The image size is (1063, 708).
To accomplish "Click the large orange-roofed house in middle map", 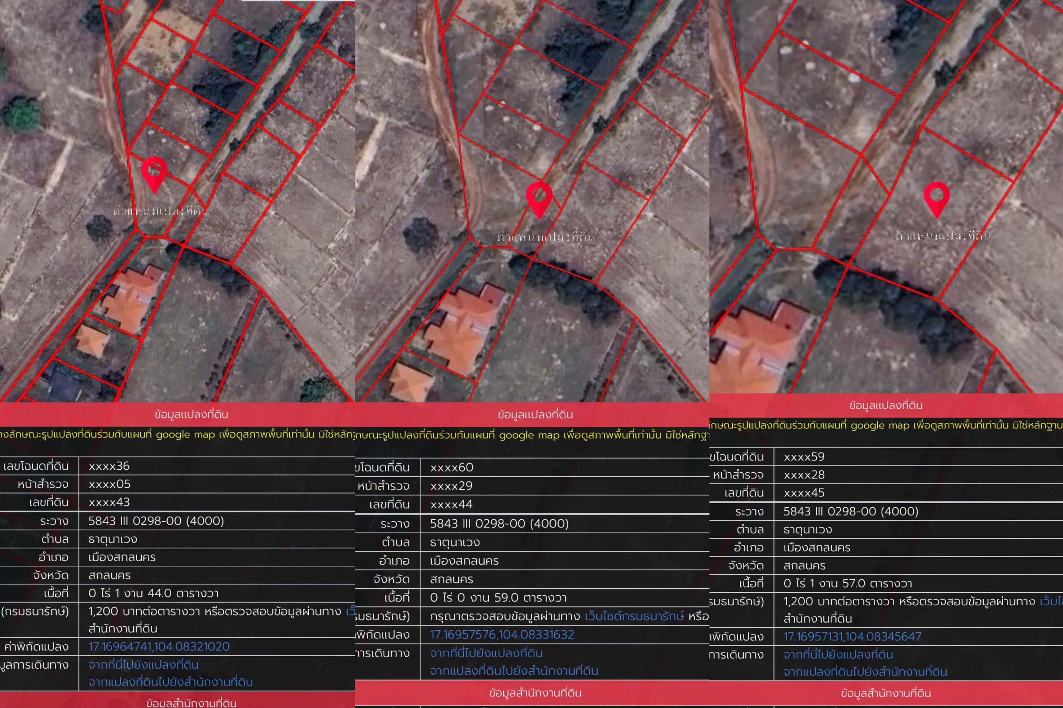I will click(465, 328).
